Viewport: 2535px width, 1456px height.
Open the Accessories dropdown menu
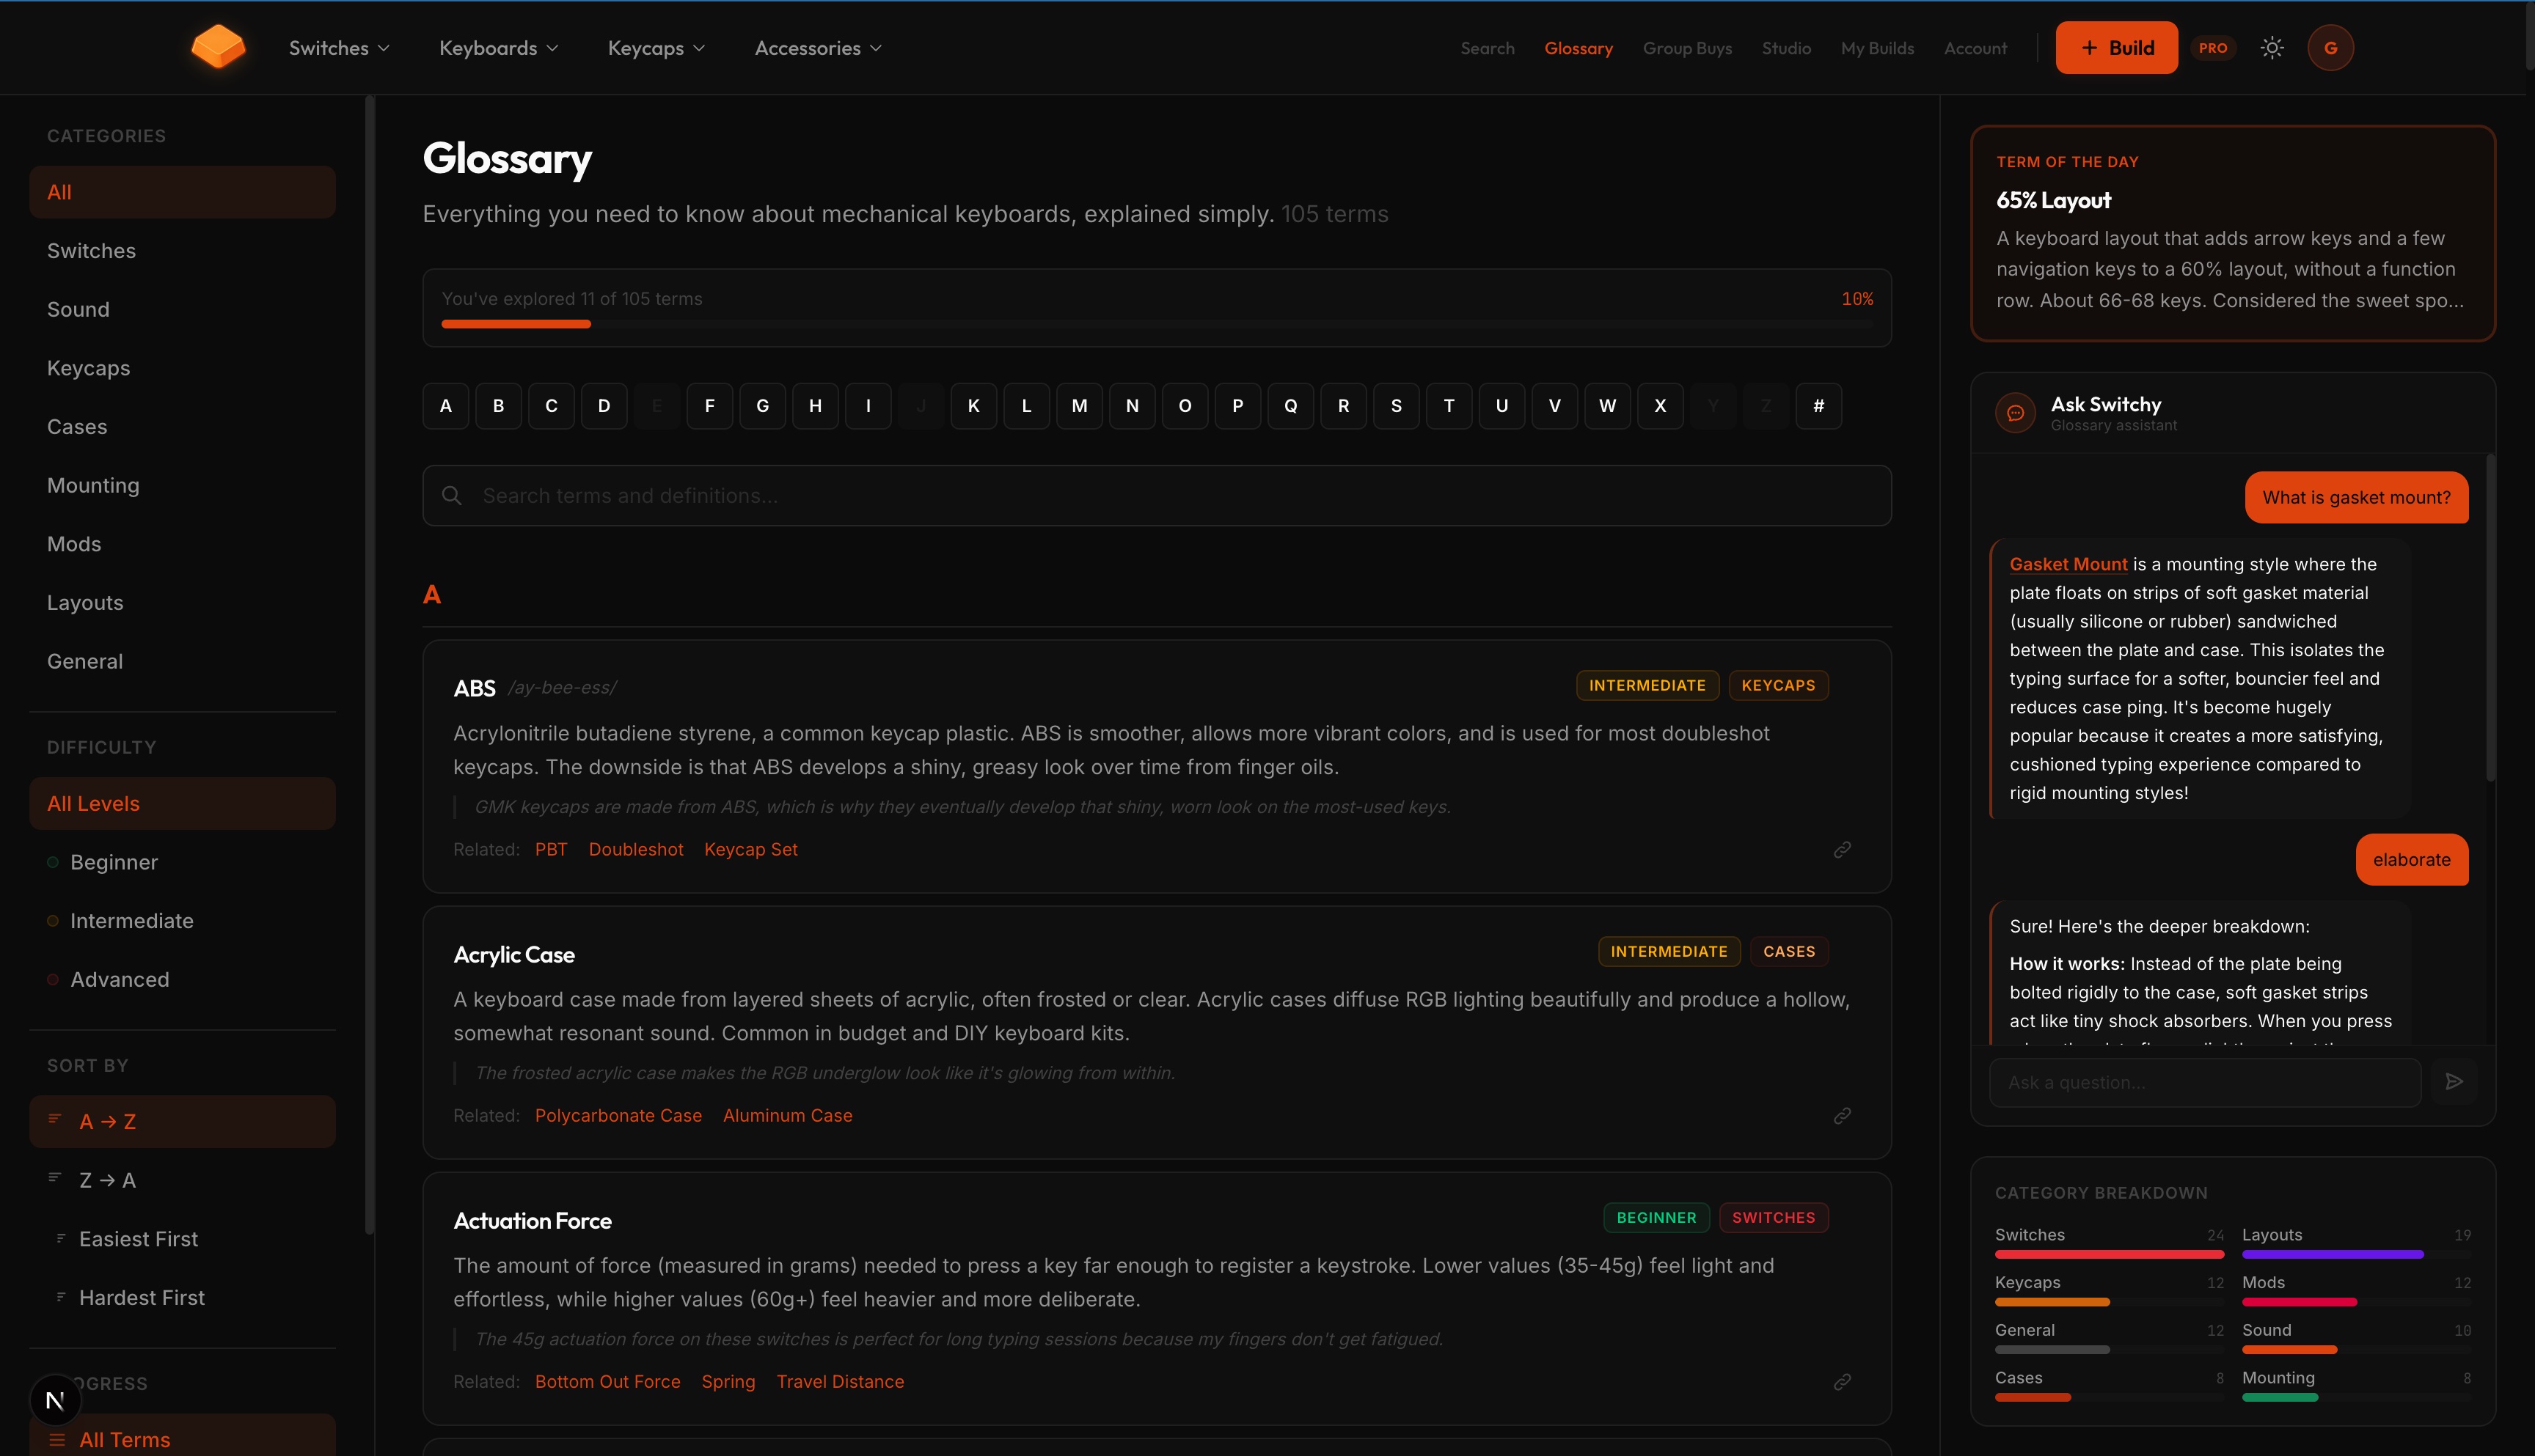[x=819, y=48]
